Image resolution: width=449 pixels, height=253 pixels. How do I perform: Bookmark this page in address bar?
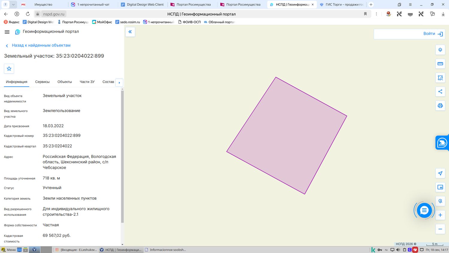pyautogui.click(x=365, y=14)
